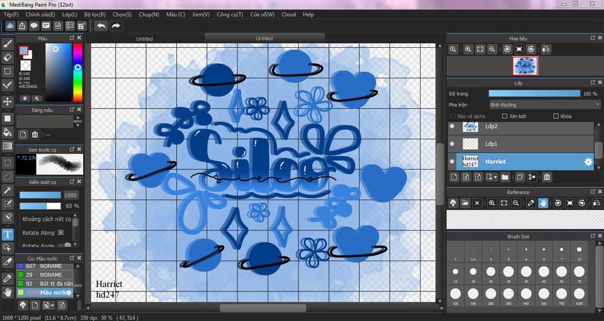
Task: Select the Move tool with four arrows
Action: coord(7,101)
